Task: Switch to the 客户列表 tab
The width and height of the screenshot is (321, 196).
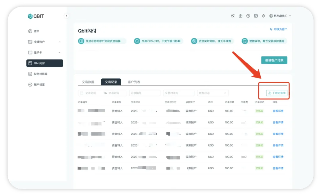Action: click(134, 82)
